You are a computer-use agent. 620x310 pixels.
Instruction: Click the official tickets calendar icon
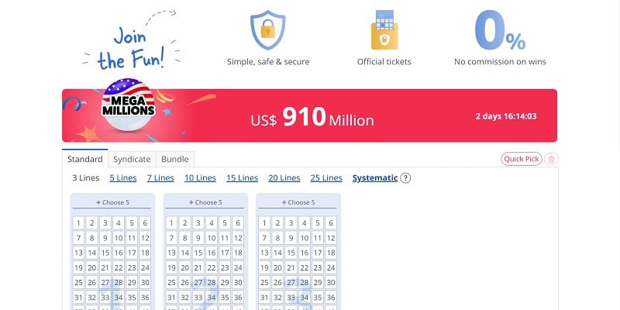(x=384, y=29)
